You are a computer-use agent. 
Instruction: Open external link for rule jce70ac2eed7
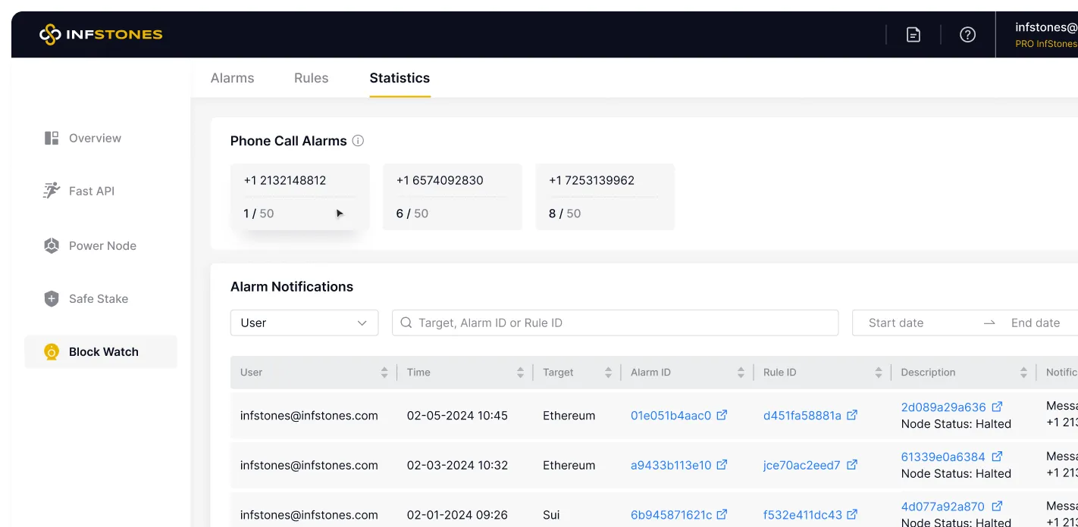point(852,465)
